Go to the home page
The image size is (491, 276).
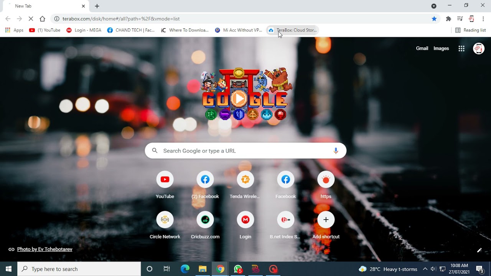pos(42,19)
